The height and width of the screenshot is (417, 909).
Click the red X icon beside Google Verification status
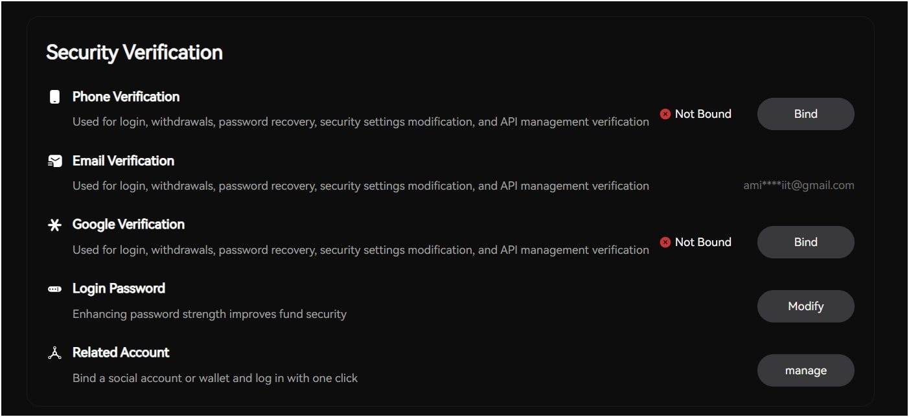(x=665, y=242)
